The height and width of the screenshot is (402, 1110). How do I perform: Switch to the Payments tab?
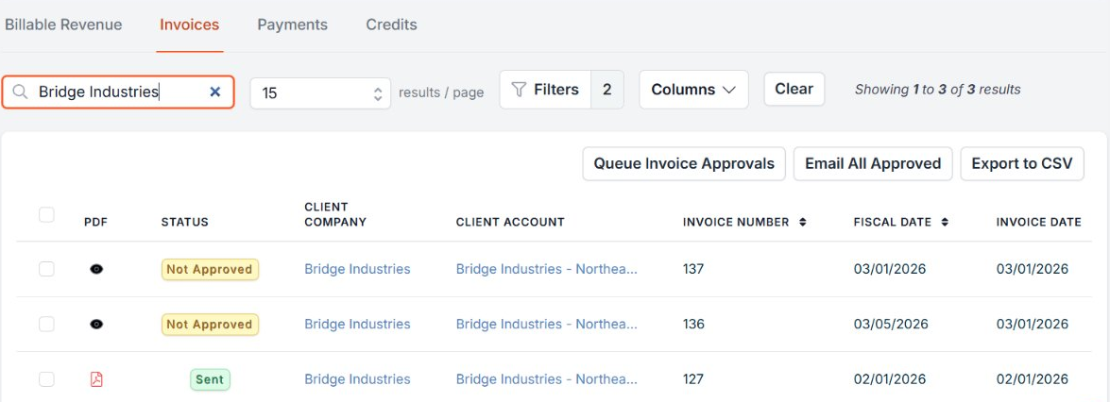(292, 25)
